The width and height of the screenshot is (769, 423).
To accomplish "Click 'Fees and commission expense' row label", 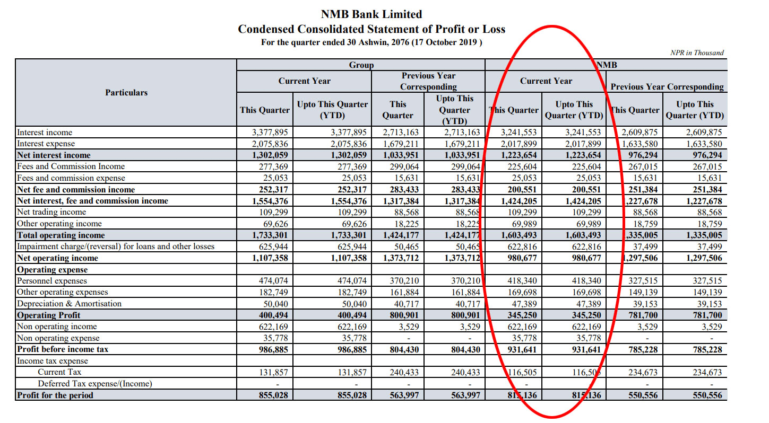I will tap(71, 178).
